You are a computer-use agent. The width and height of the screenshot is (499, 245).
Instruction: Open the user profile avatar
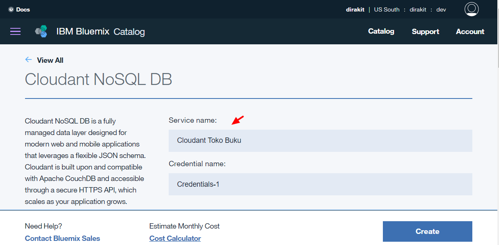click(x=472, y=9)
